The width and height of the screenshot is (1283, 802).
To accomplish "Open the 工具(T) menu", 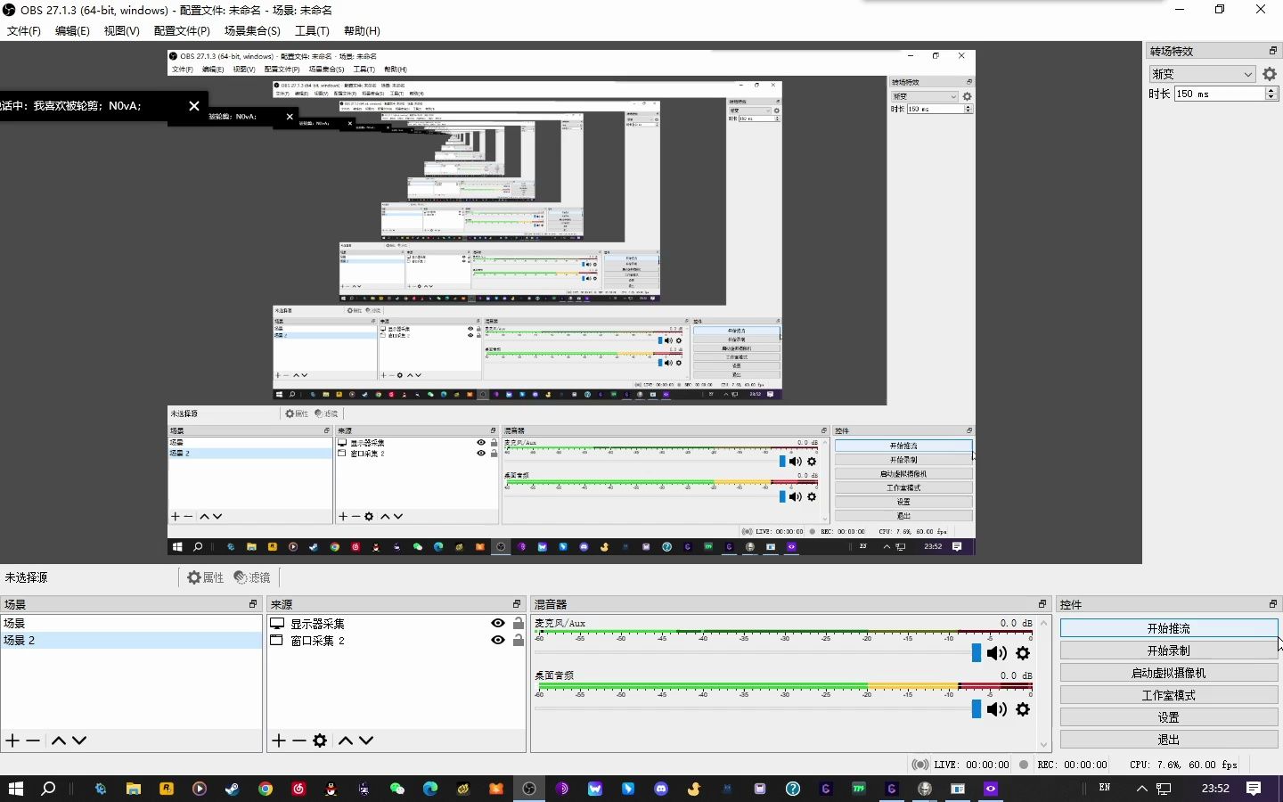I will [x=312, y=31].
